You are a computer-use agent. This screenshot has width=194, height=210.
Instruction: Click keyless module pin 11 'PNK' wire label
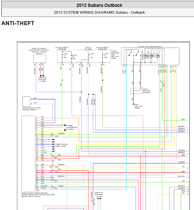point(42,141)
